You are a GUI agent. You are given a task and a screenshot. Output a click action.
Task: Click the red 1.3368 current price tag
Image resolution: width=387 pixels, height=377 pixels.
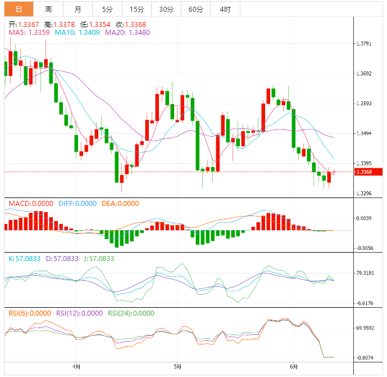pos(366,172)
